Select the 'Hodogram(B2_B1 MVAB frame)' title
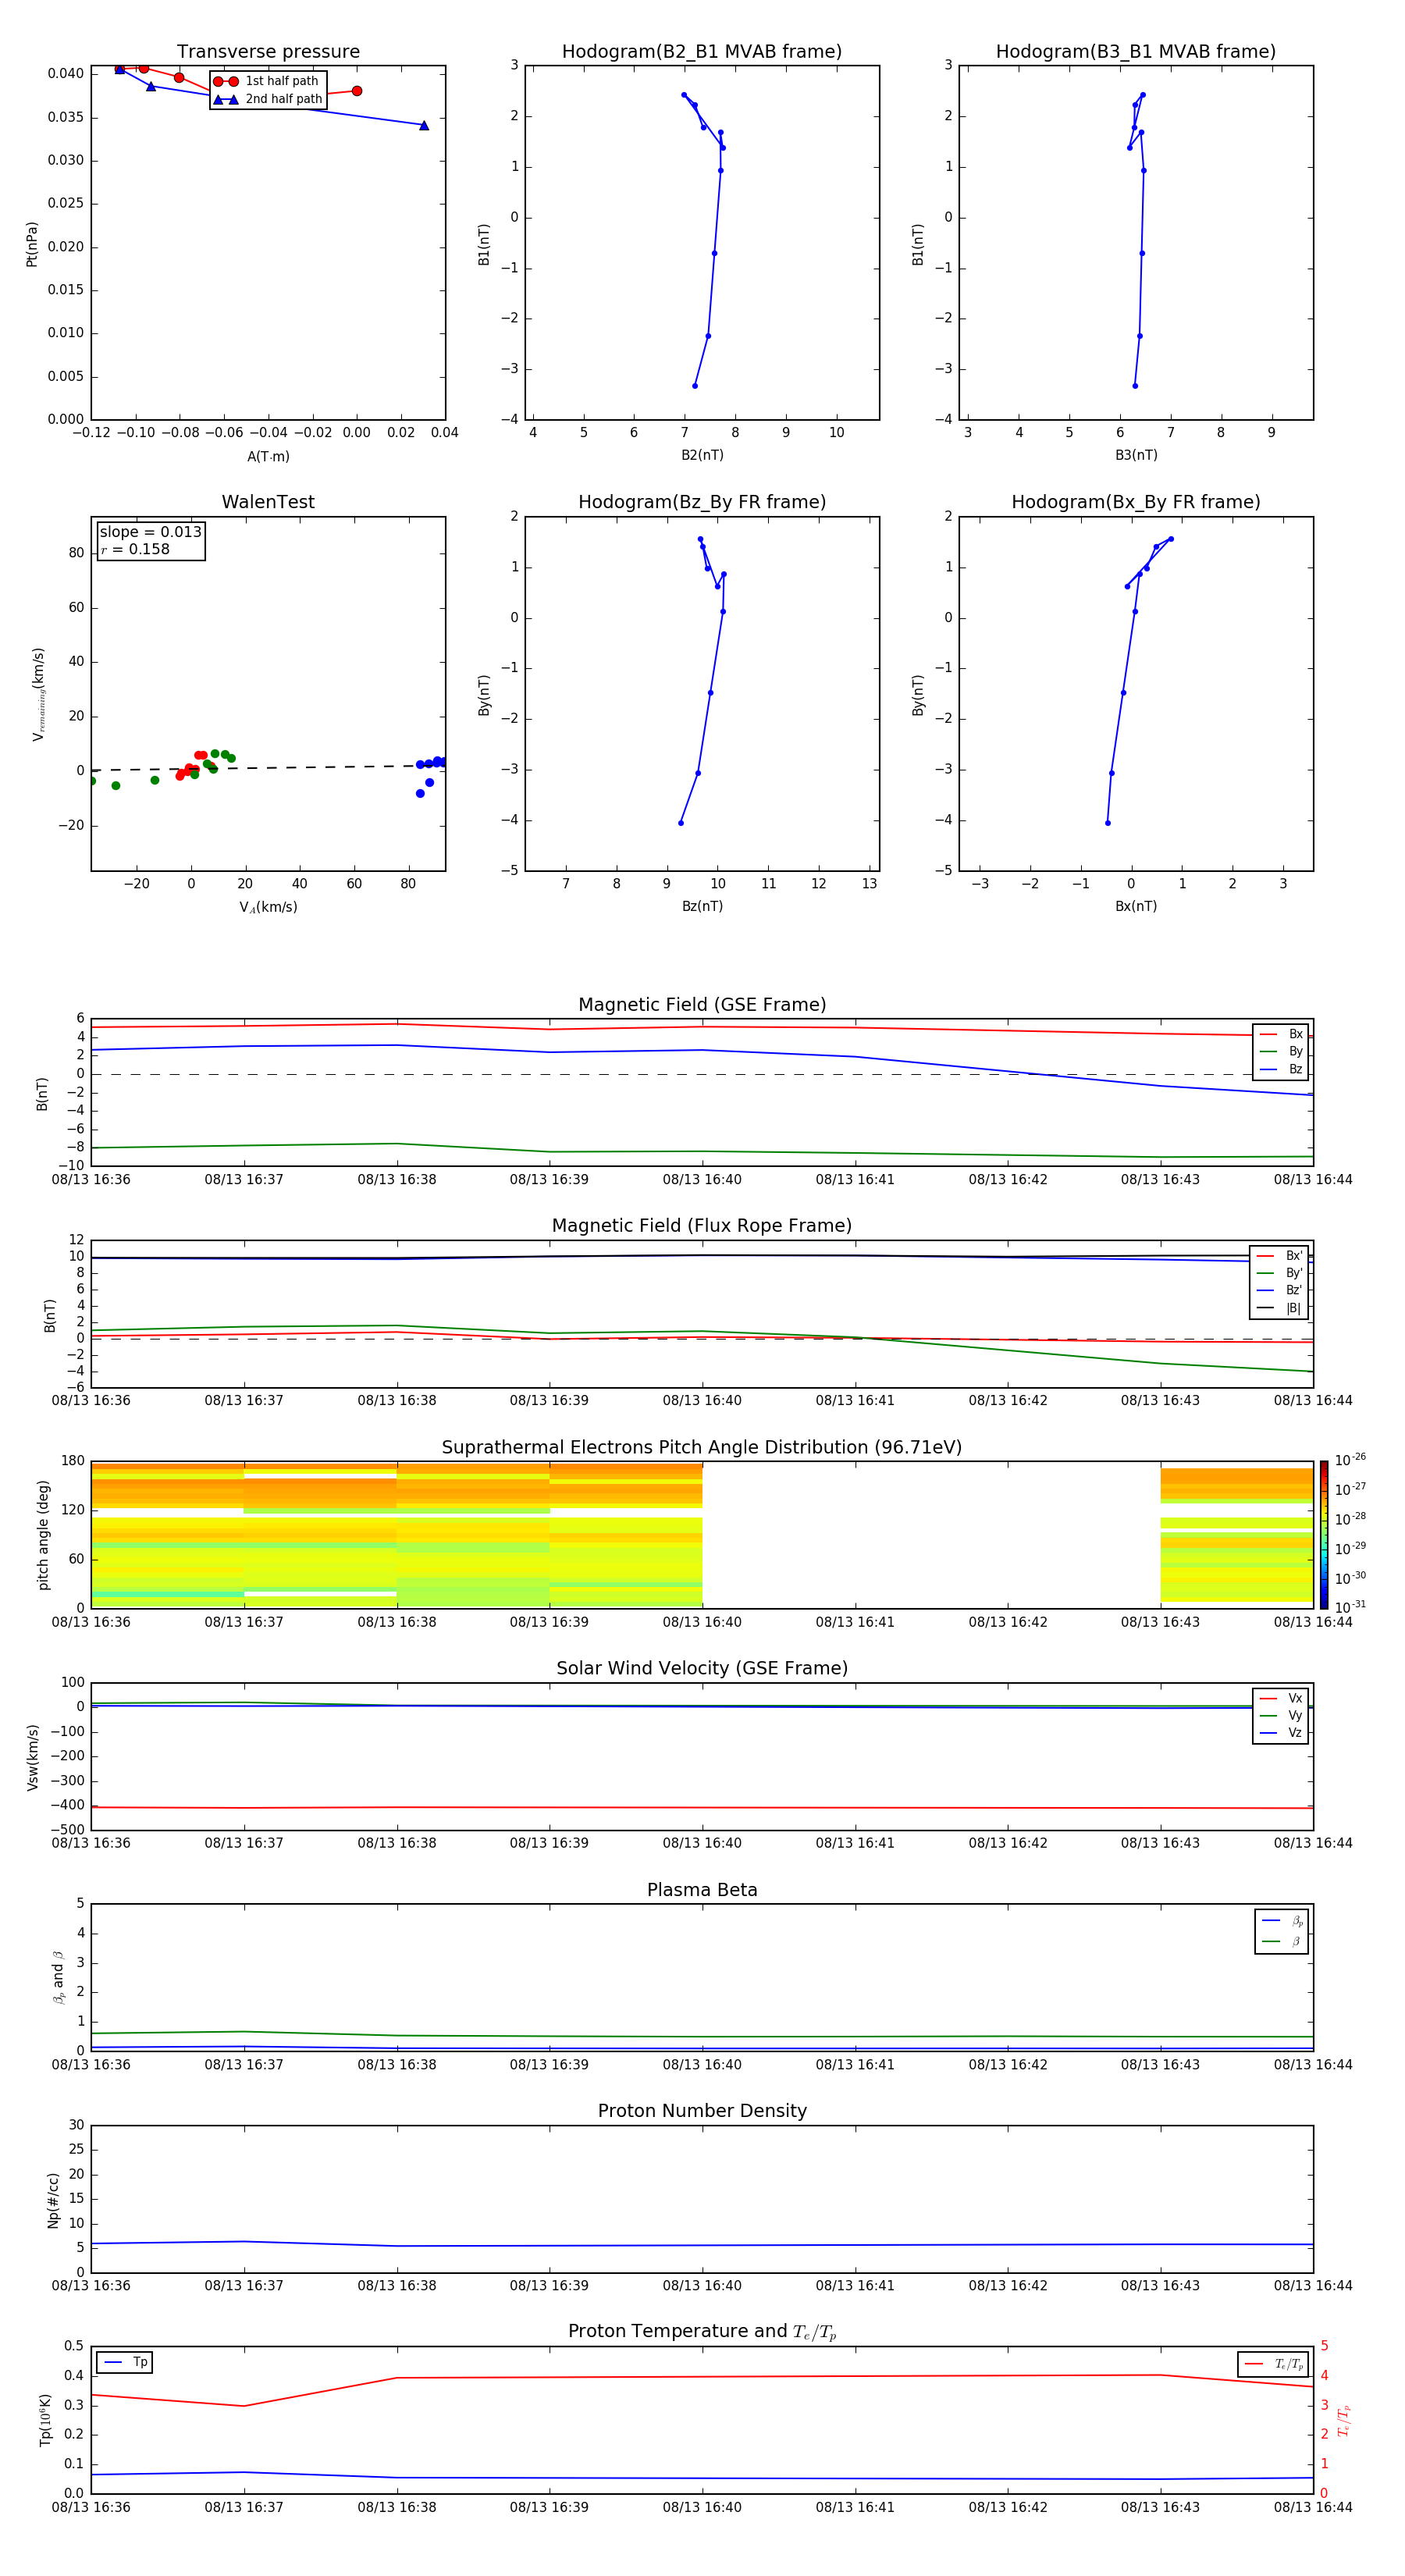Screen dimensions: 1405x2576 [702, 52]
